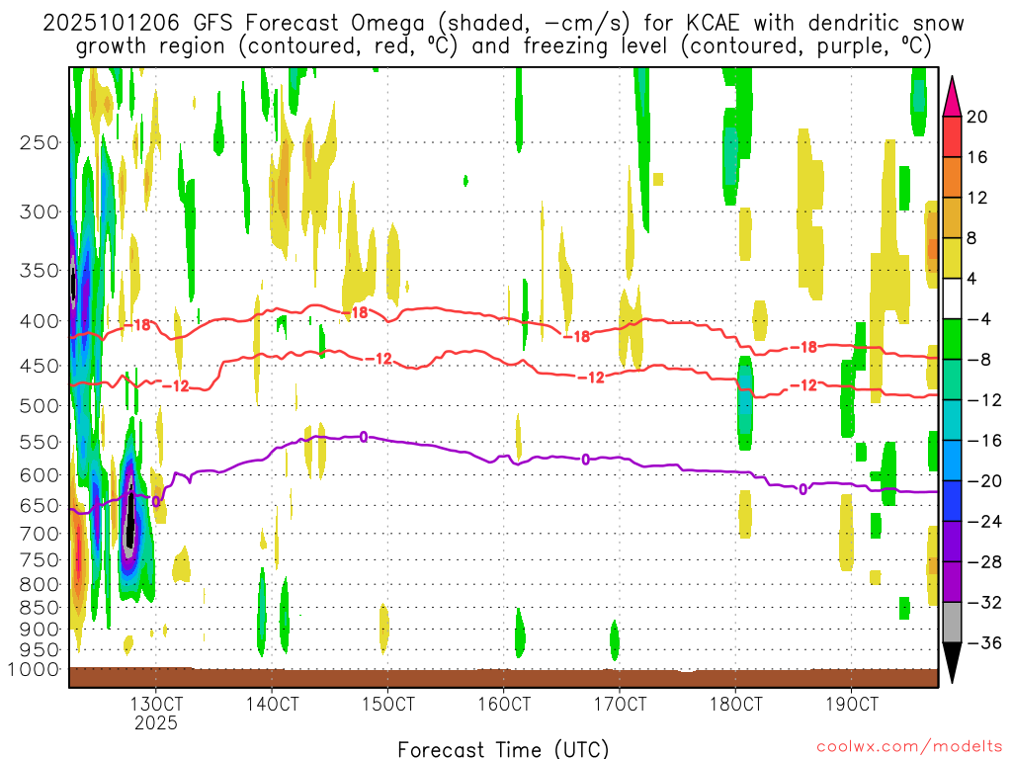Image resolution: width=1012 pixels, height=759 pixels.
Task: Click the chart title first line text
Action: point(503,24)
